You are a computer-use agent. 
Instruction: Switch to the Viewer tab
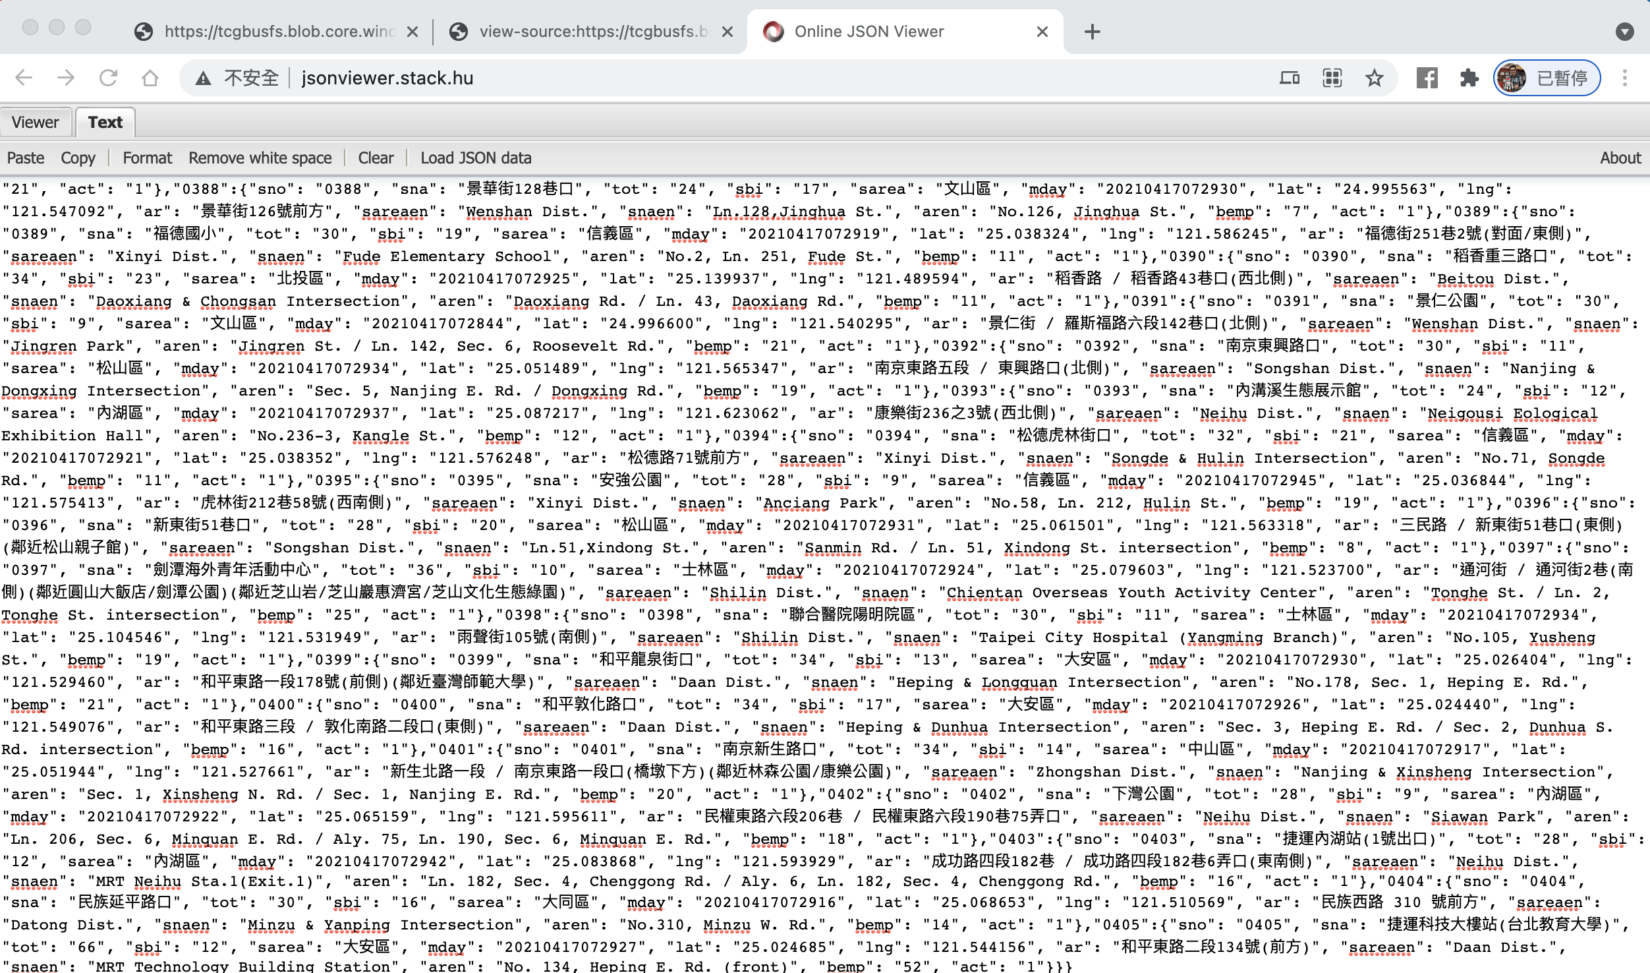tap(36, 122)
